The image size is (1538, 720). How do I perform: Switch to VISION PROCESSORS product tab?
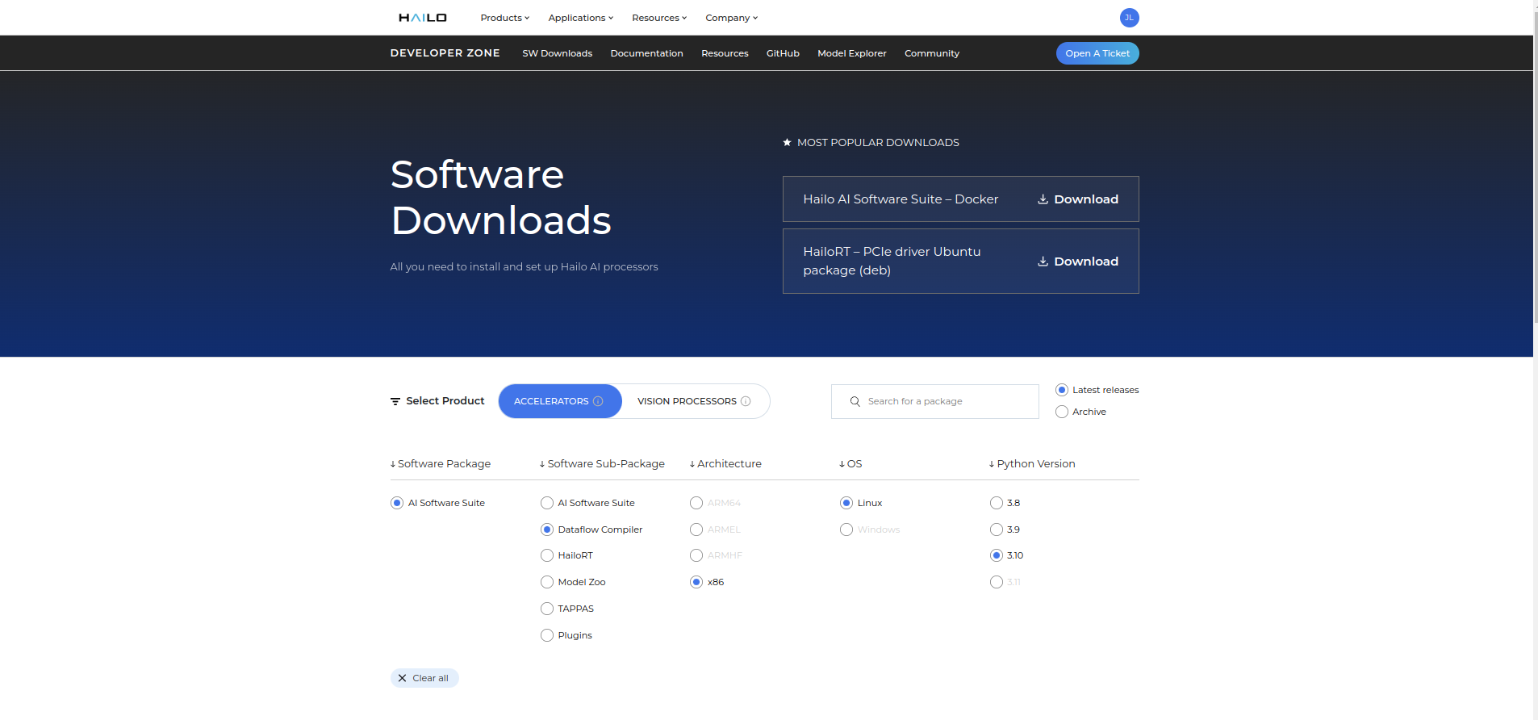(x=695, y=401)
